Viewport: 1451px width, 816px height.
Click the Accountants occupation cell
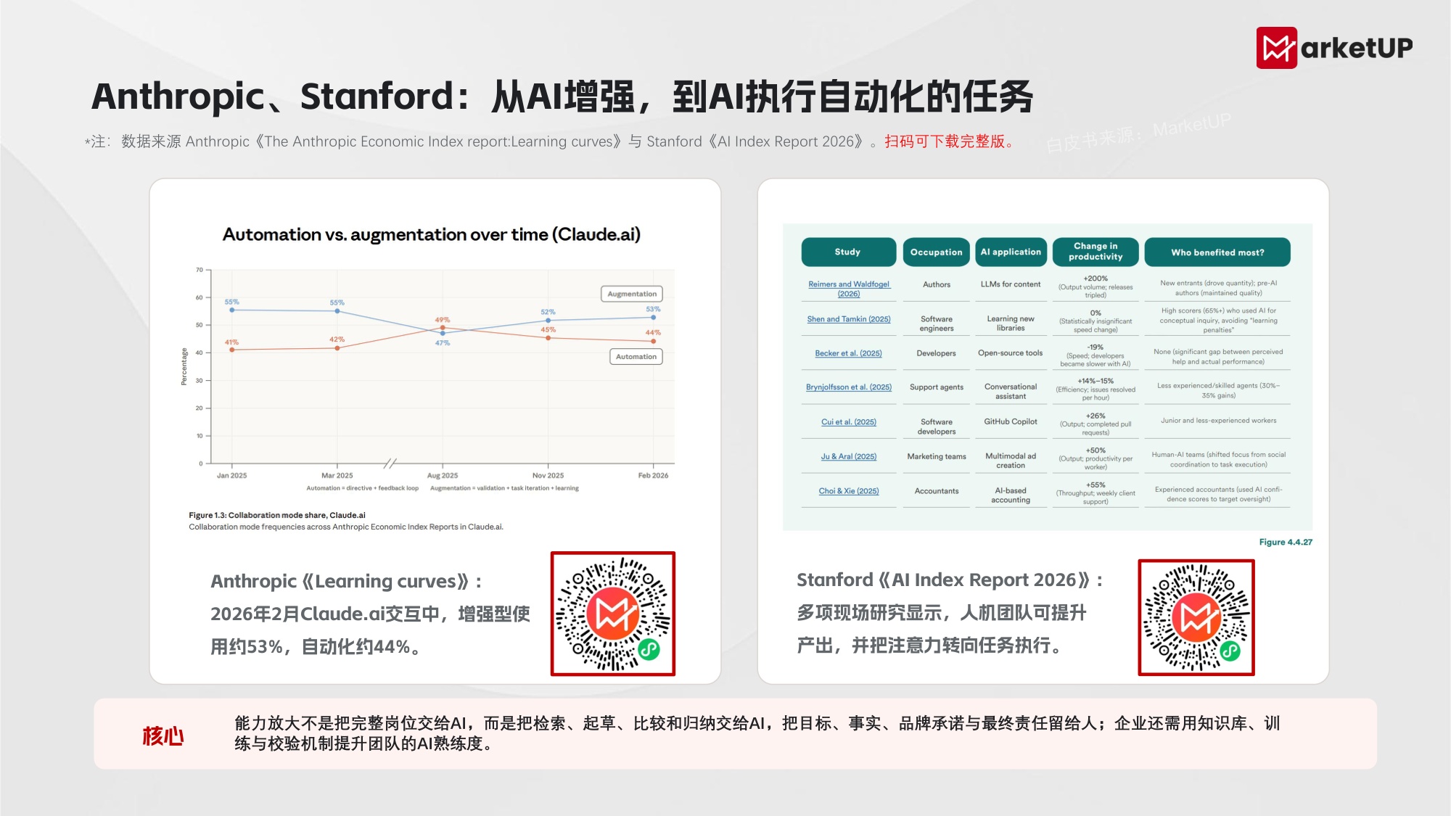(937, 491)
